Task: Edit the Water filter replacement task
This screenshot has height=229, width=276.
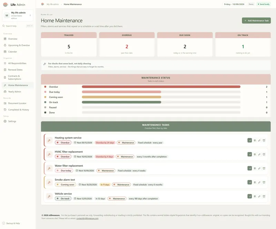Action: pos(259,168)
